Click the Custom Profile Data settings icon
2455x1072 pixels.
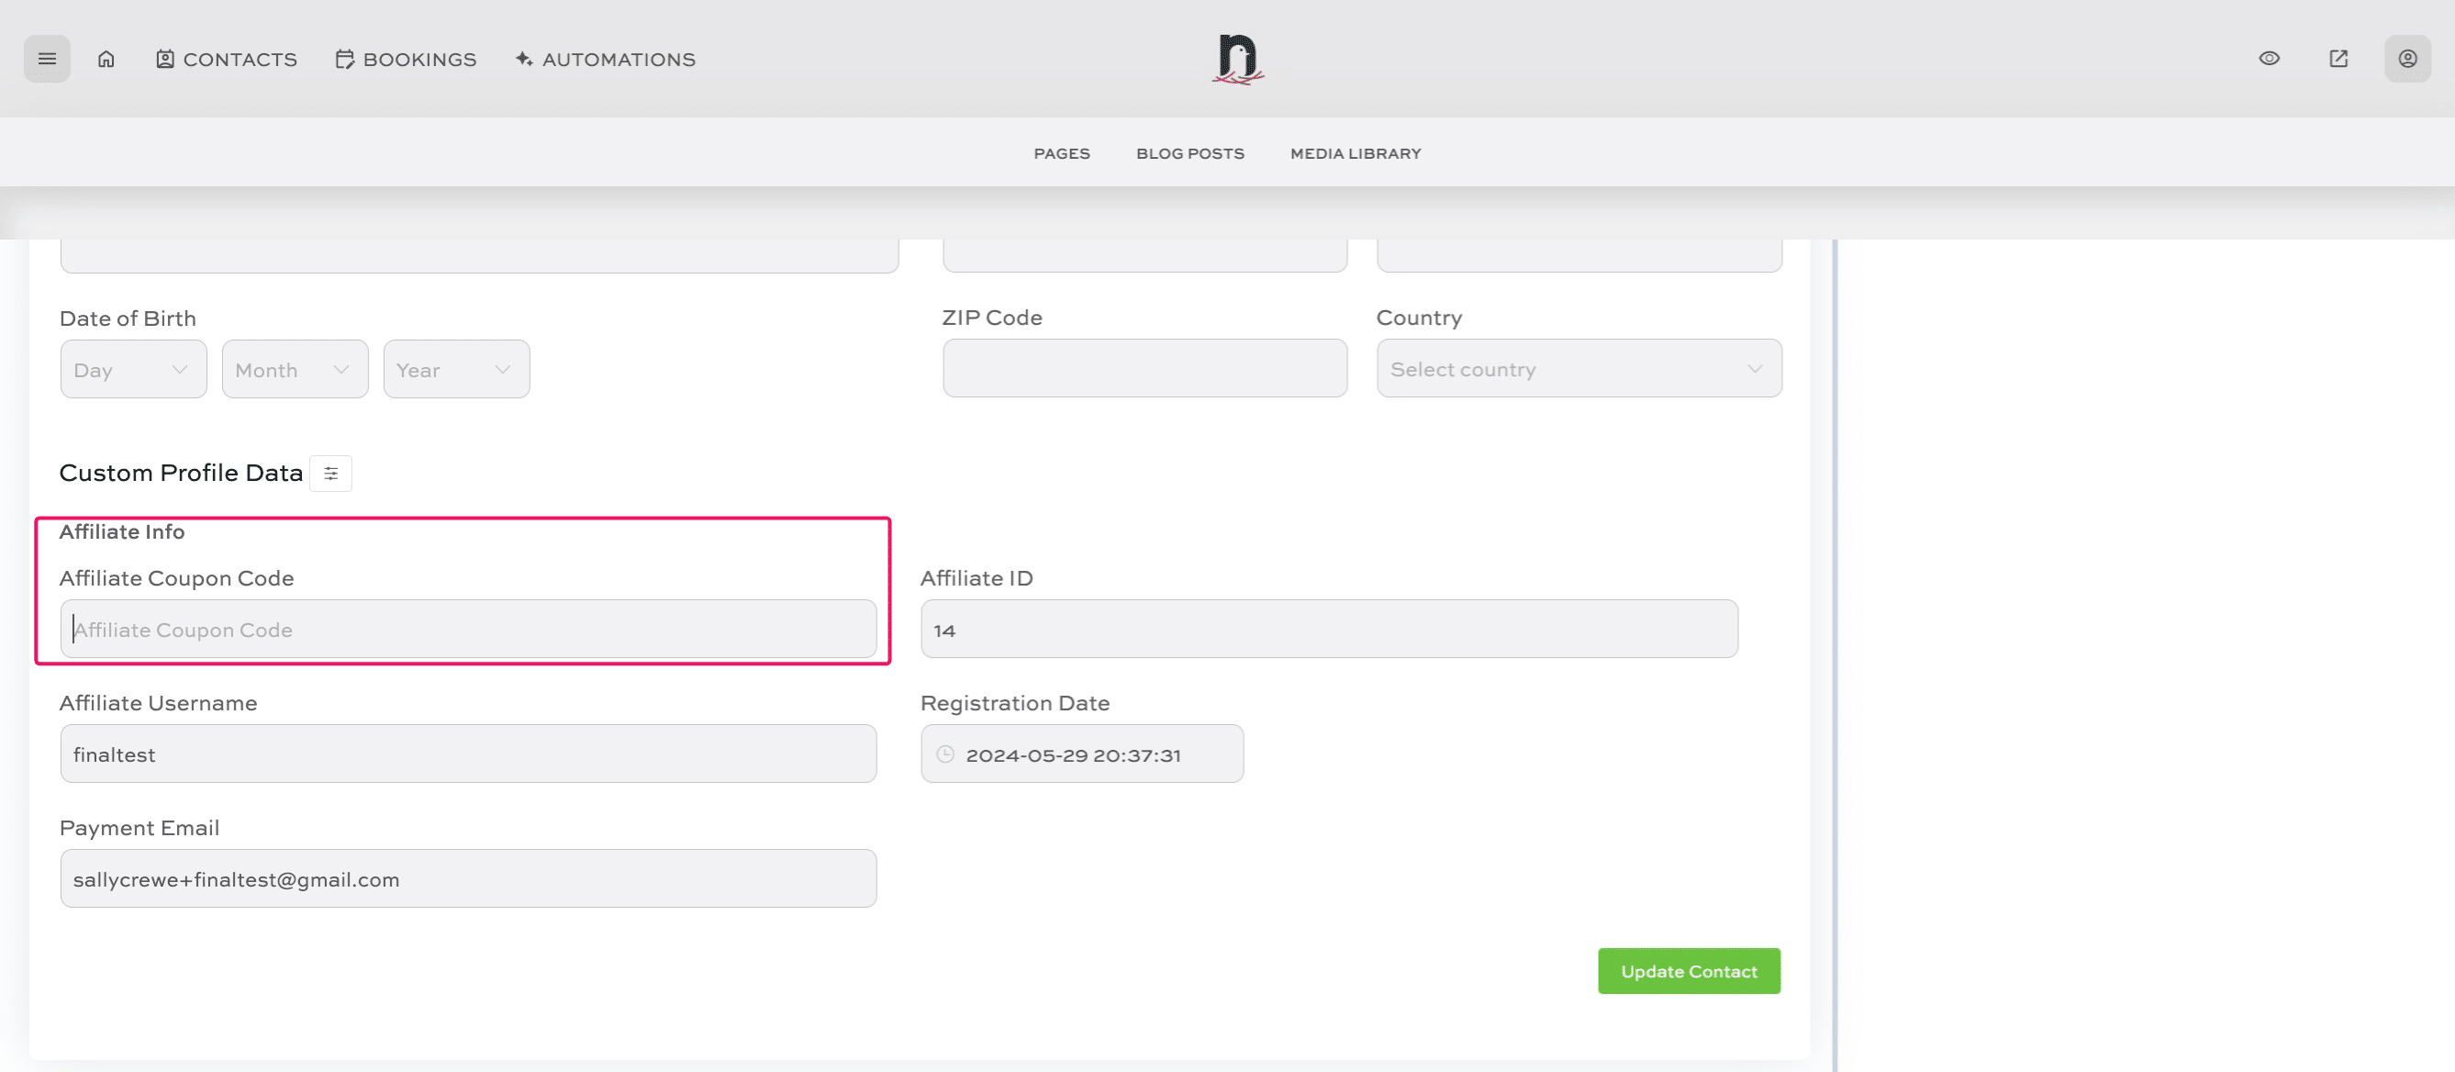[330, 474]
